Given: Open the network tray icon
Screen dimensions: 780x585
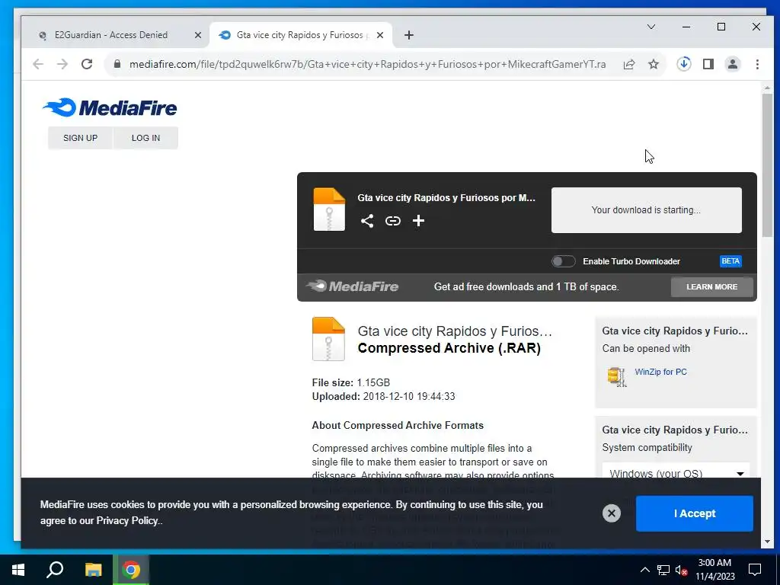Looking at the screenshot, I should tap(663, 570).
